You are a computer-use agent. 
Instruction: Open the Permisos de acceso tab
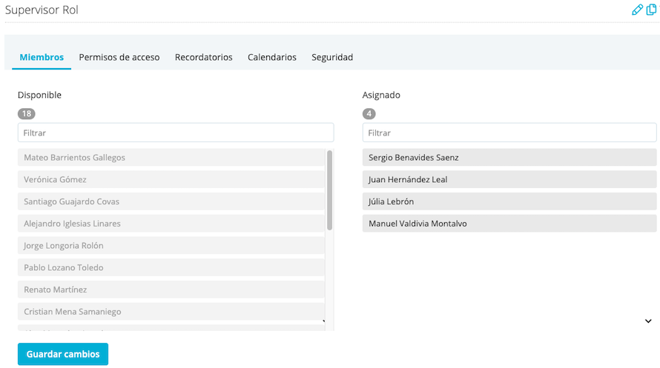click(x=119, y=57)
